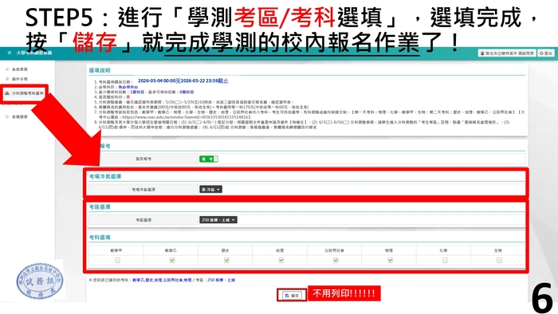Click the deadline date text 2026-05-22 23:59截止
This screenshot has width=558, height=314.
(205, 81)
